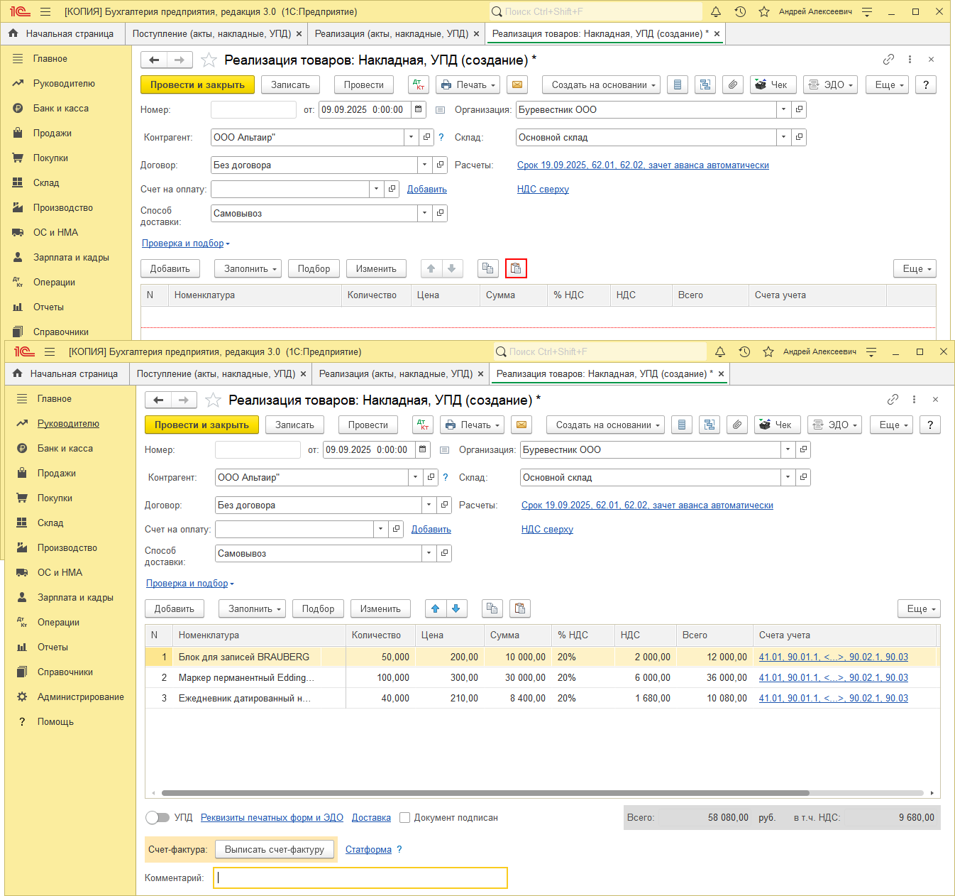Click notification bell in lower window title bar

tap(720, 351)
